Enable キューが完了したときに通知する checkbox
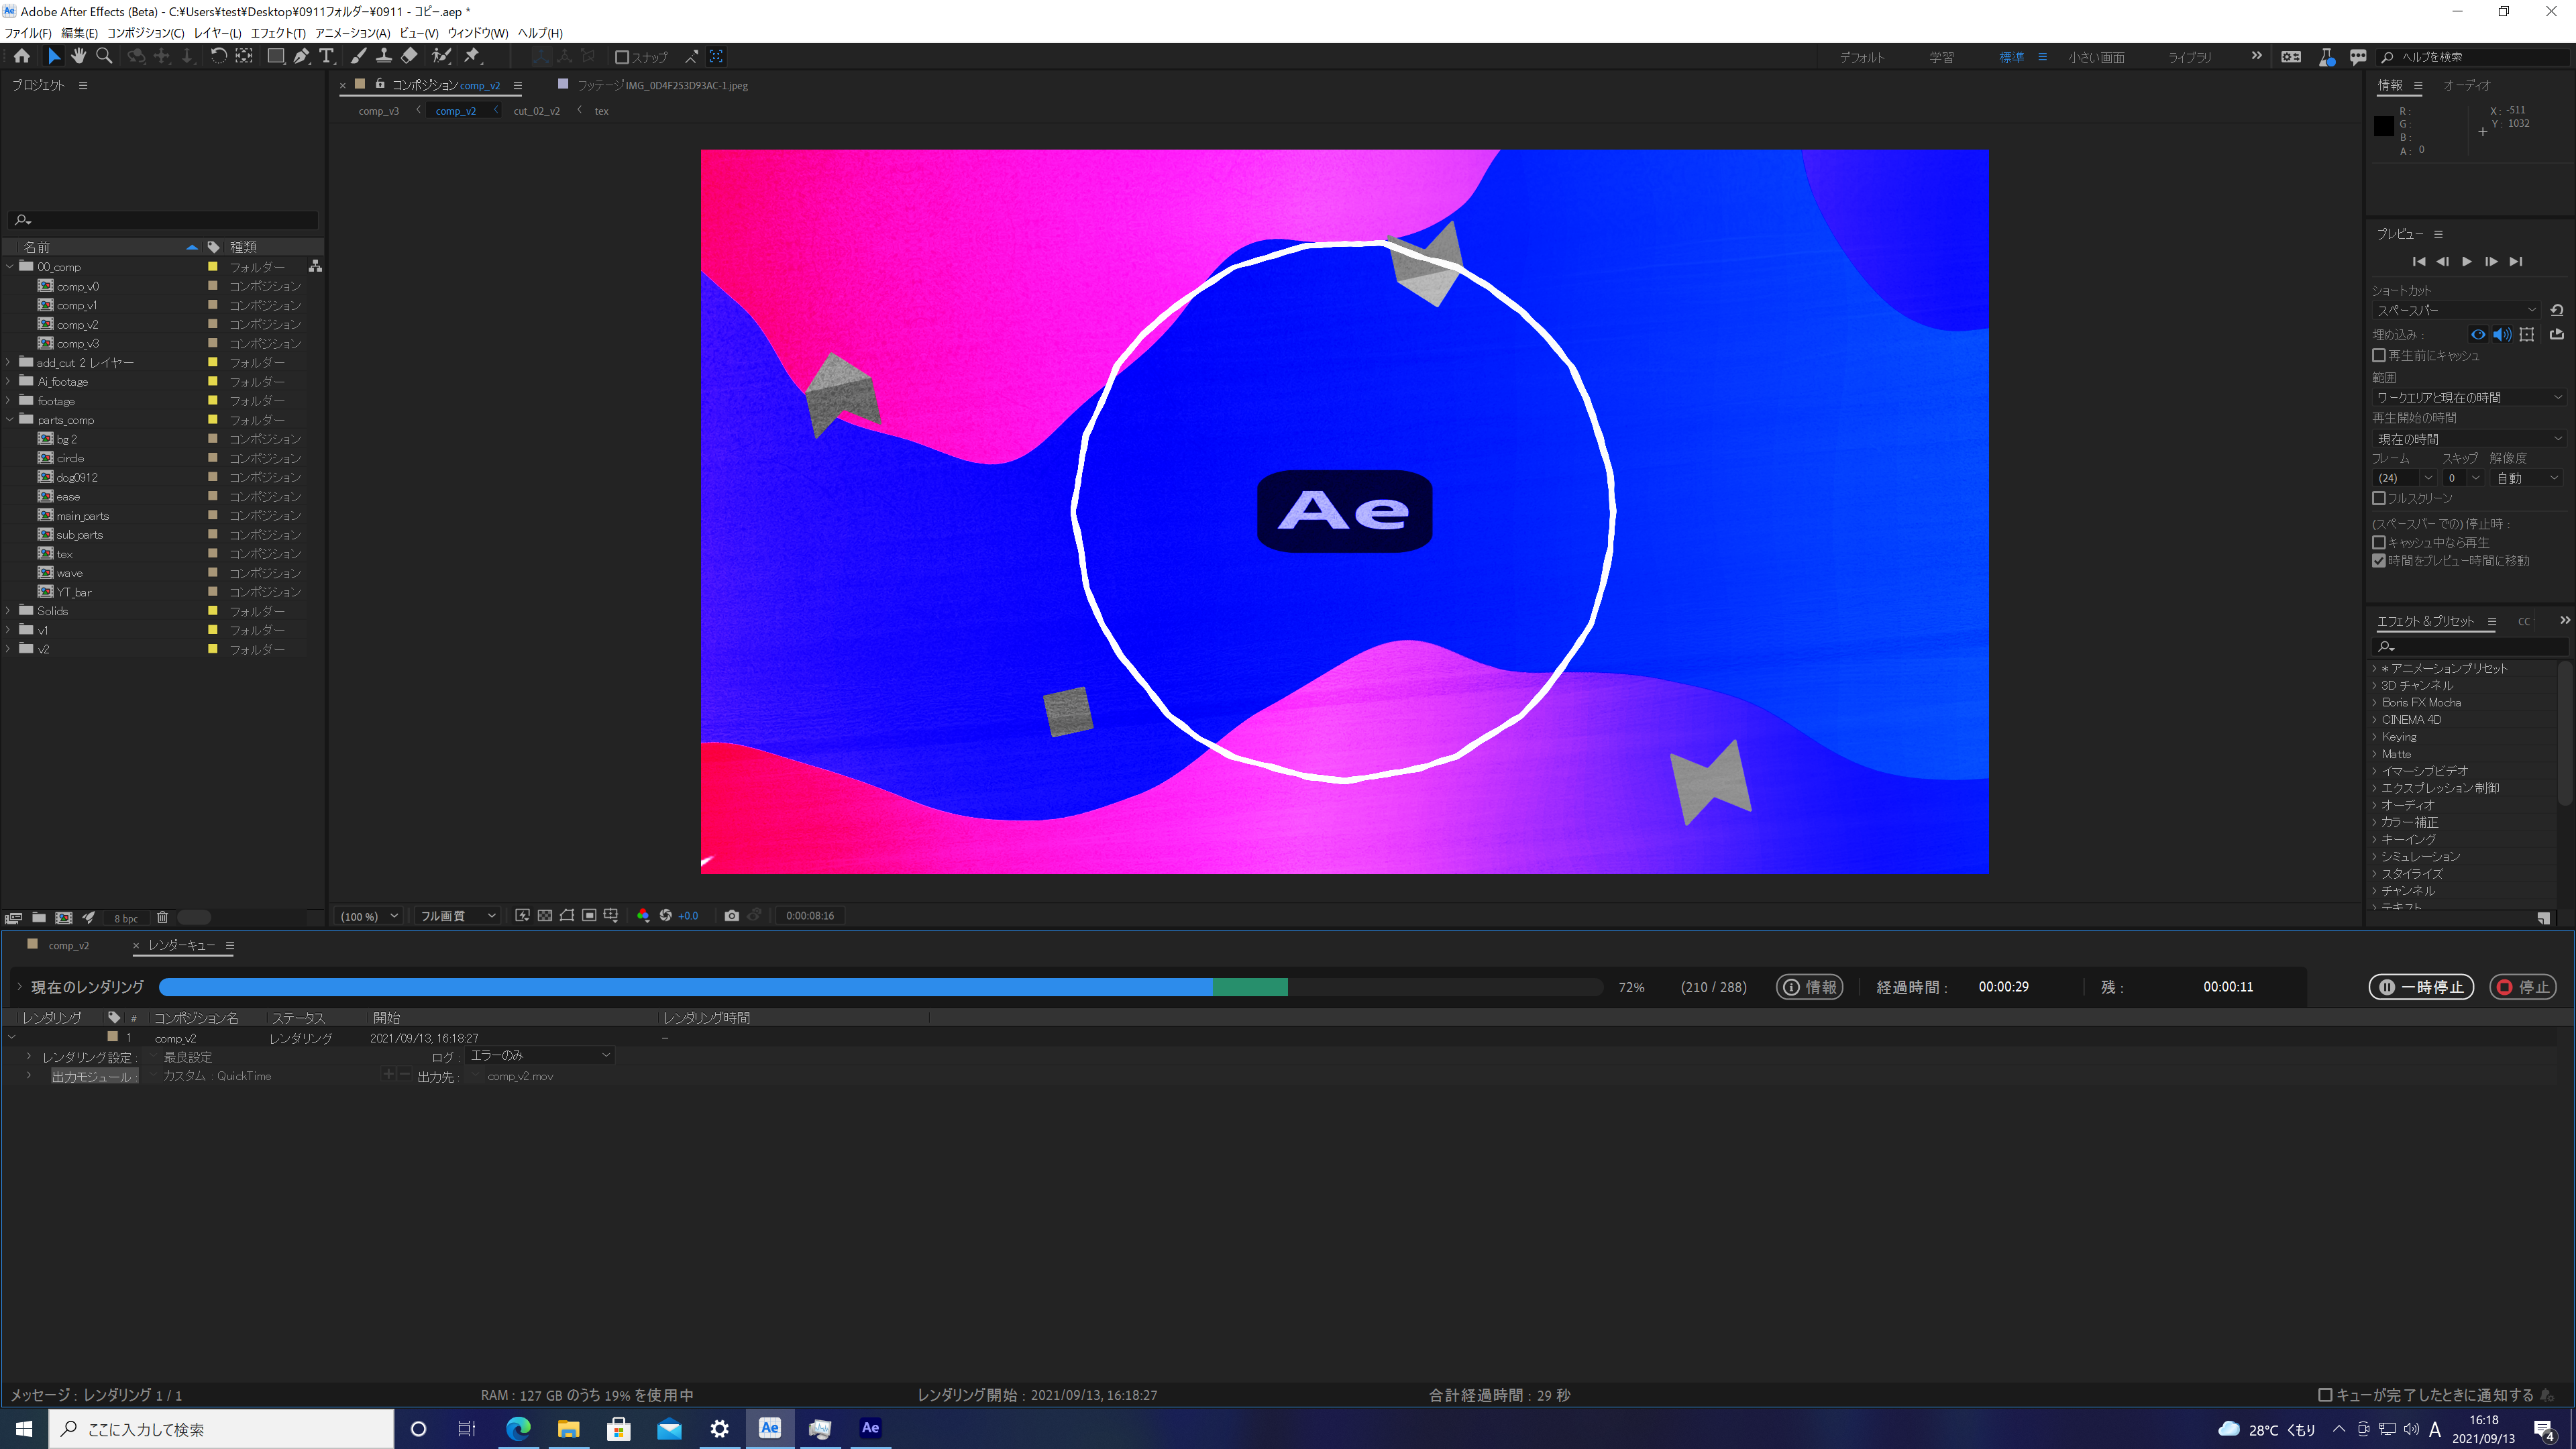The width and height of the screenshot is (2576, 1449). (2325, 1395)
